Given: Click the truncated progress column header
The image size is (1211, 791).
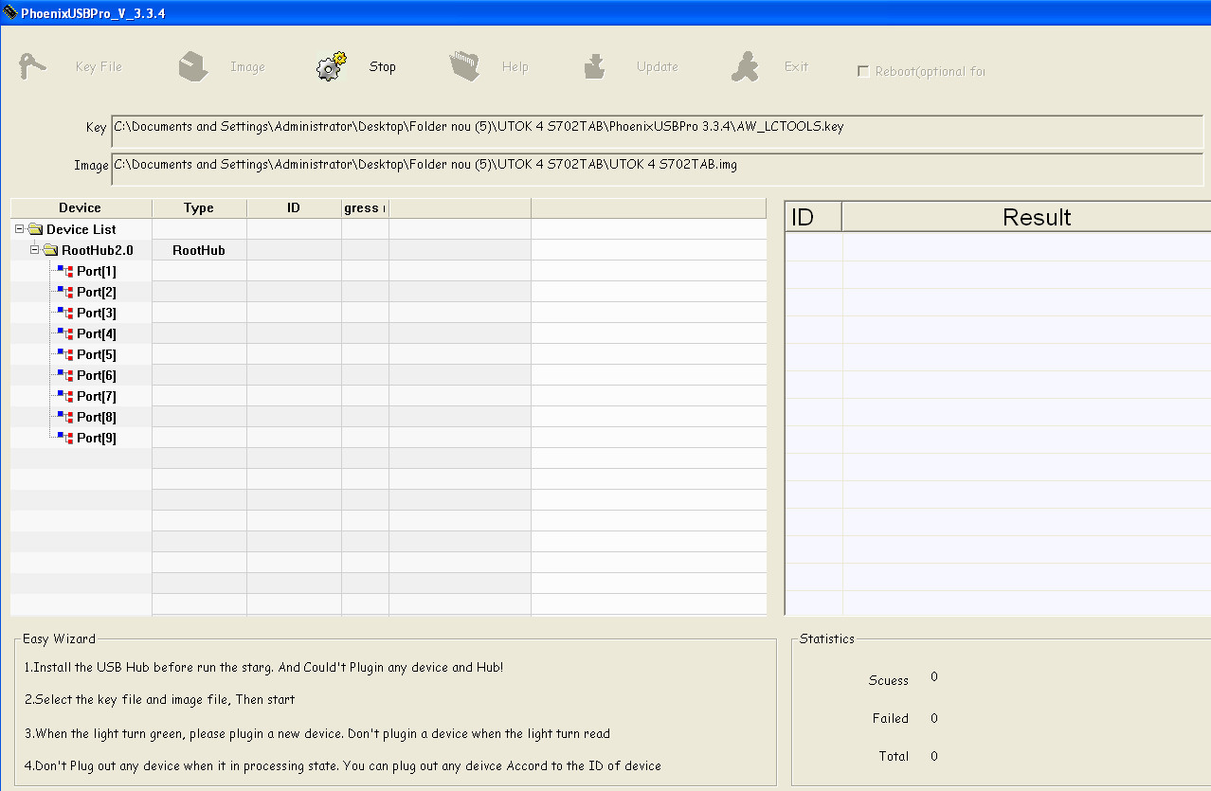Looking at the screenshot, I should (365, 207).
